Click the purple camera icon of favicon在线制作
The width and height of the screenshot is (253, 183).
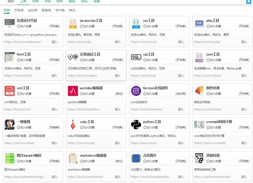136,91
